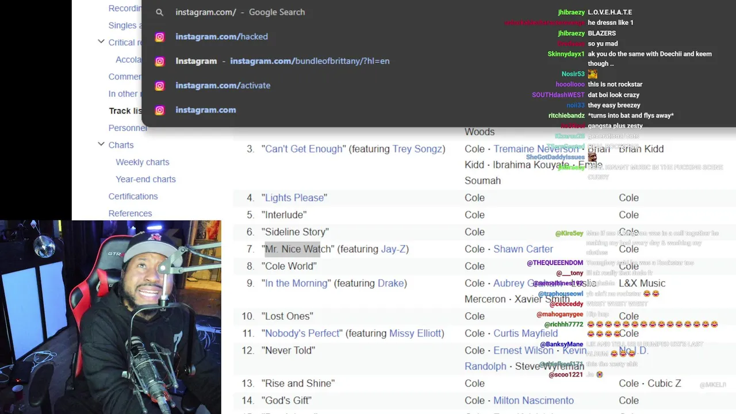
Task: Open the "Nobody's Perfect" song link
Action: click(302, 333)
